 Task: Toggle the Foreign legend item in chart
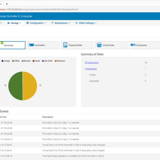pyautogui.click(x=6, y=61)
